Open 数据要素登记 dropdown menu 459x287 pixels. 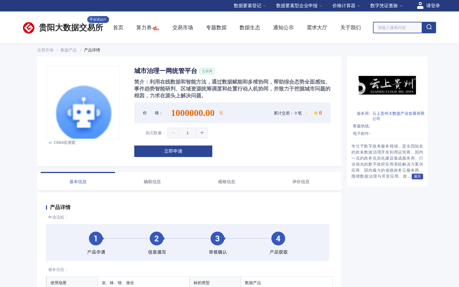tap(250, 6)
